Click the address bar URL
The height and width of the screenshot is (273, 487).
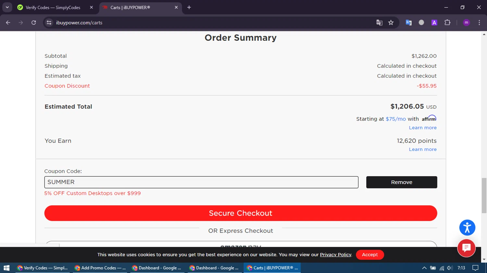point(79,23)
